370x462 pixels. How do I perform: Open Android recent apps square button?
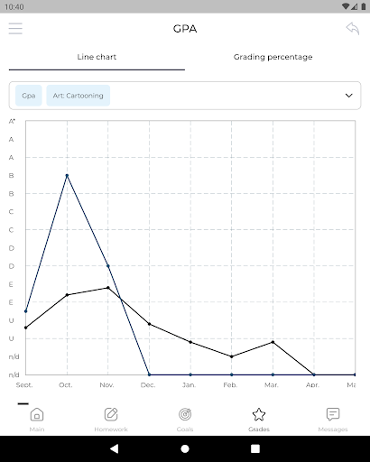point(255,448)
